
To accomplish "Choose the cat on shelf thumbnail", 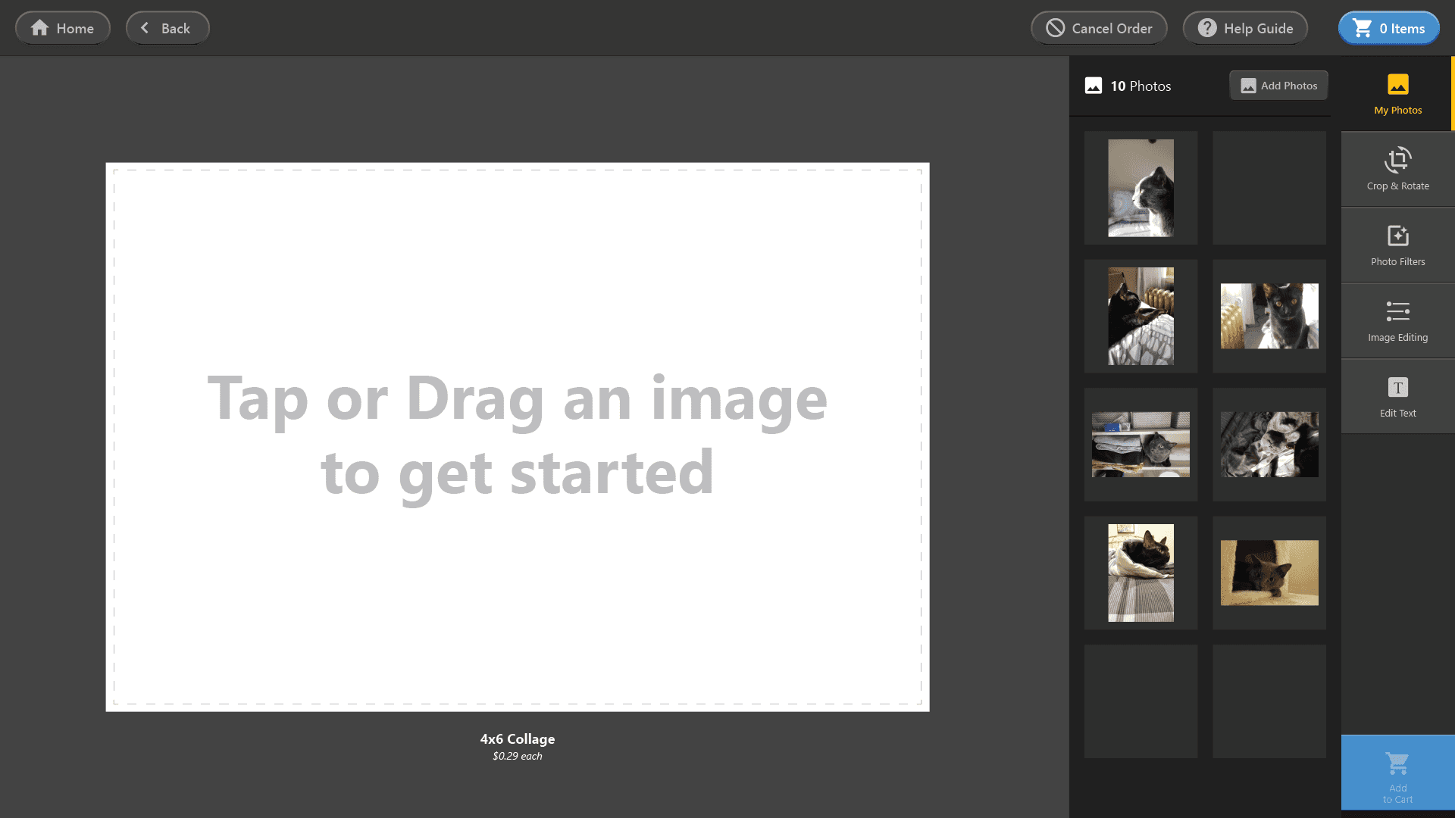I will point(1141,445).
